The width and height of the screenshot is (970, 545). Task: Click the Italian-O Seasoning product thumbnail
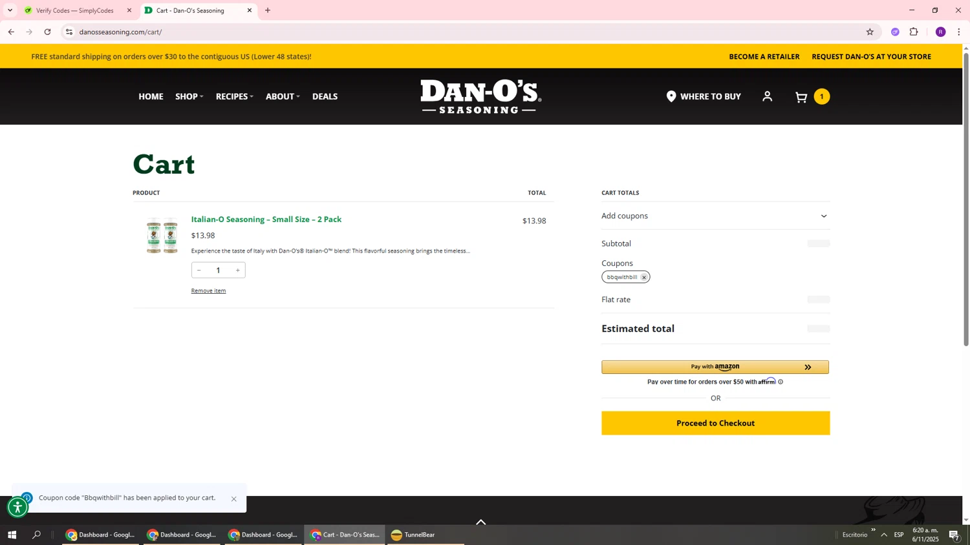pos(162,236)
